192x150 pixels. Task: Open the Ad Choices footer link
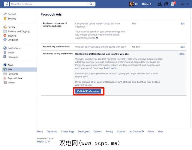135,131
